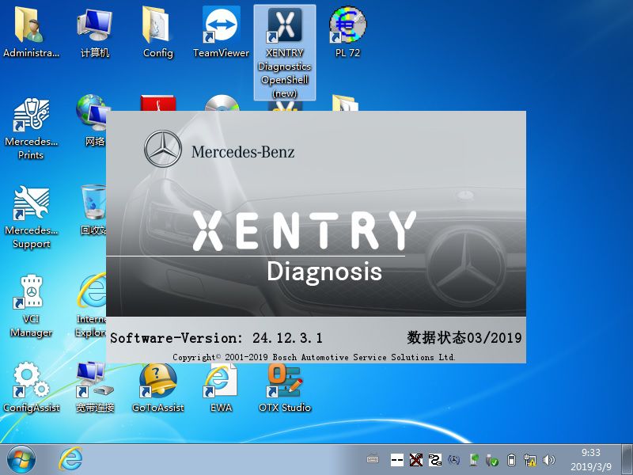Click the Show Desktop strip beside the clock
Image resolution: width=633 pixels, height=475 pixels.
tap(627, 459)
